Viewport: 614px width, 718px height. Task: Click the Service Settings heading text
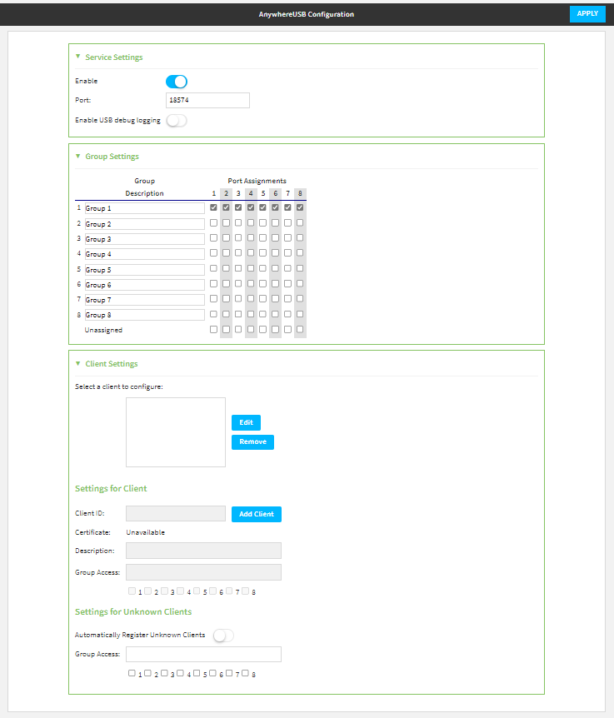click(x=114, y=57)
